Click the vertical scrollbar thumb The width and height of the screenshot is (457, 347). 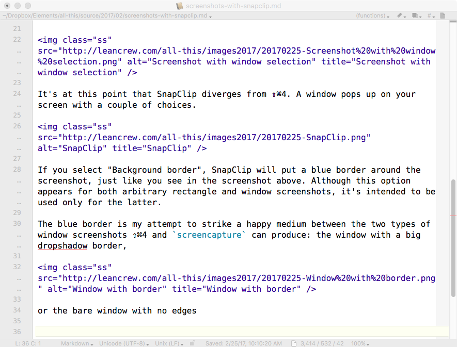(453, 216)
